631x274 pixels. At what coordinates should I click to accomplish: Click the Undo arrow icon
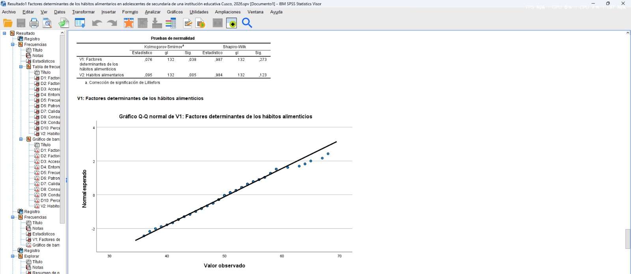[x=97, y=23]
